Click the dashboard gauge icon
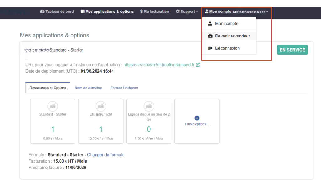Image resolution: width=321 pixels, height=180 pixels. pos(42,12)
